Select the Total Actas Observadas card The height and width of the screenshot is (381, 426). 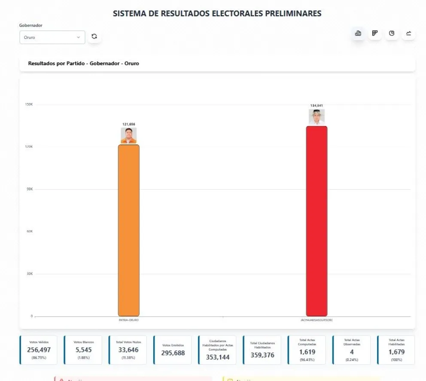coord(352,350)
